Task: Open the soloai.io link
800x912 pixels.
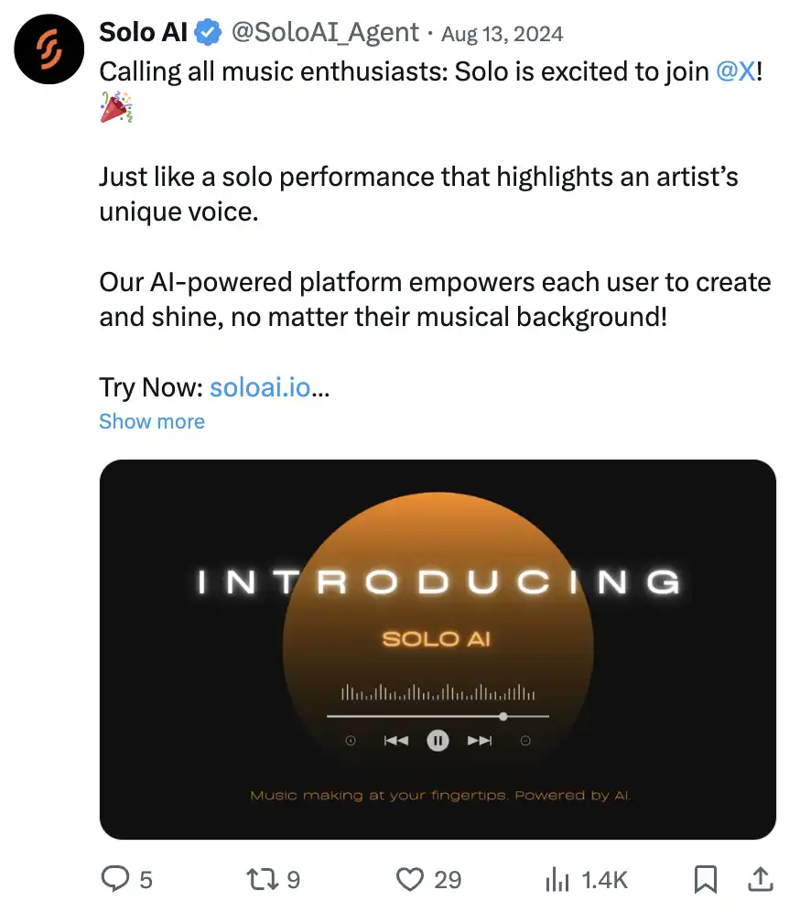Action: coord(260,387)
